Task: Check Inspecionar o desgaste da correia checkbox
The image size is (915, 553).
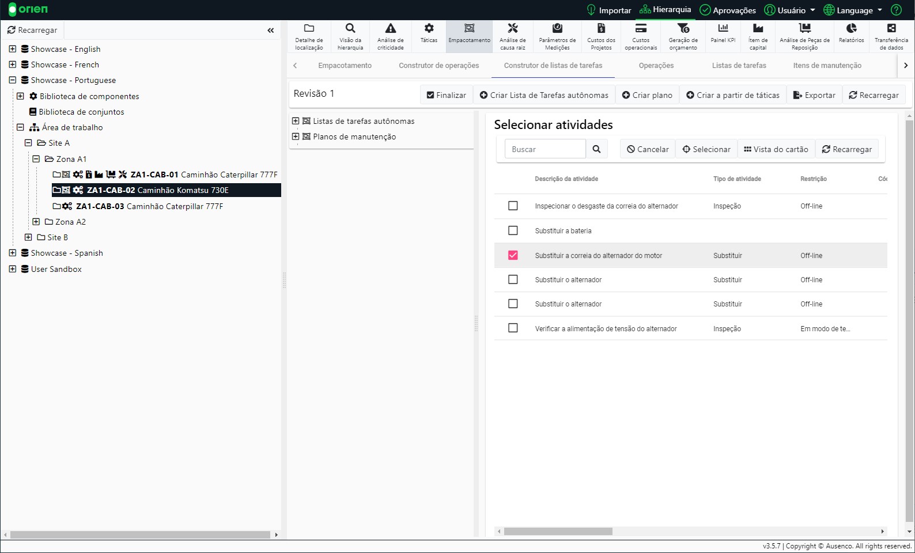Action: point(513,206)
